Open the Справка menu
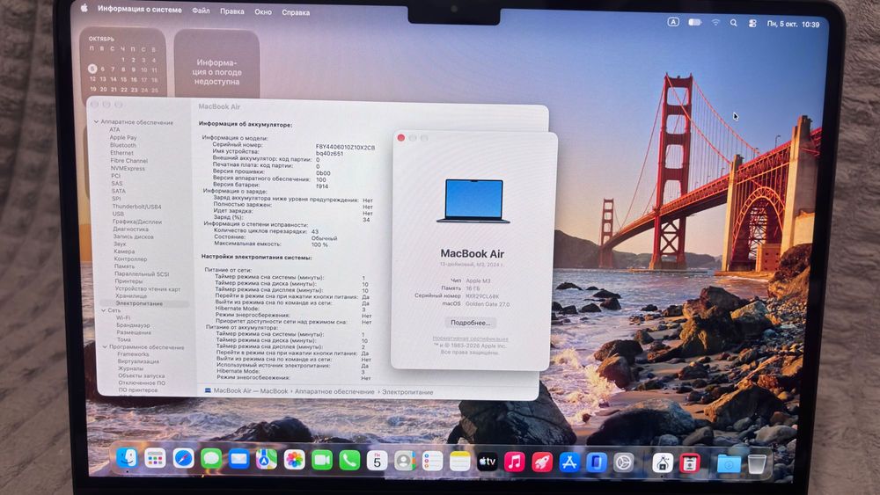 coord(296,12)
